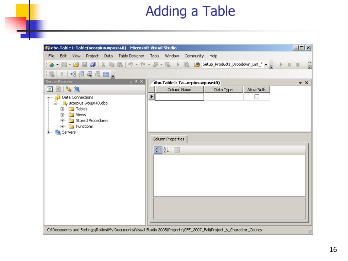Click the Relationships icon in Table Designer toolbar
The width and height of the screenshot is (348, 261).
73,74
